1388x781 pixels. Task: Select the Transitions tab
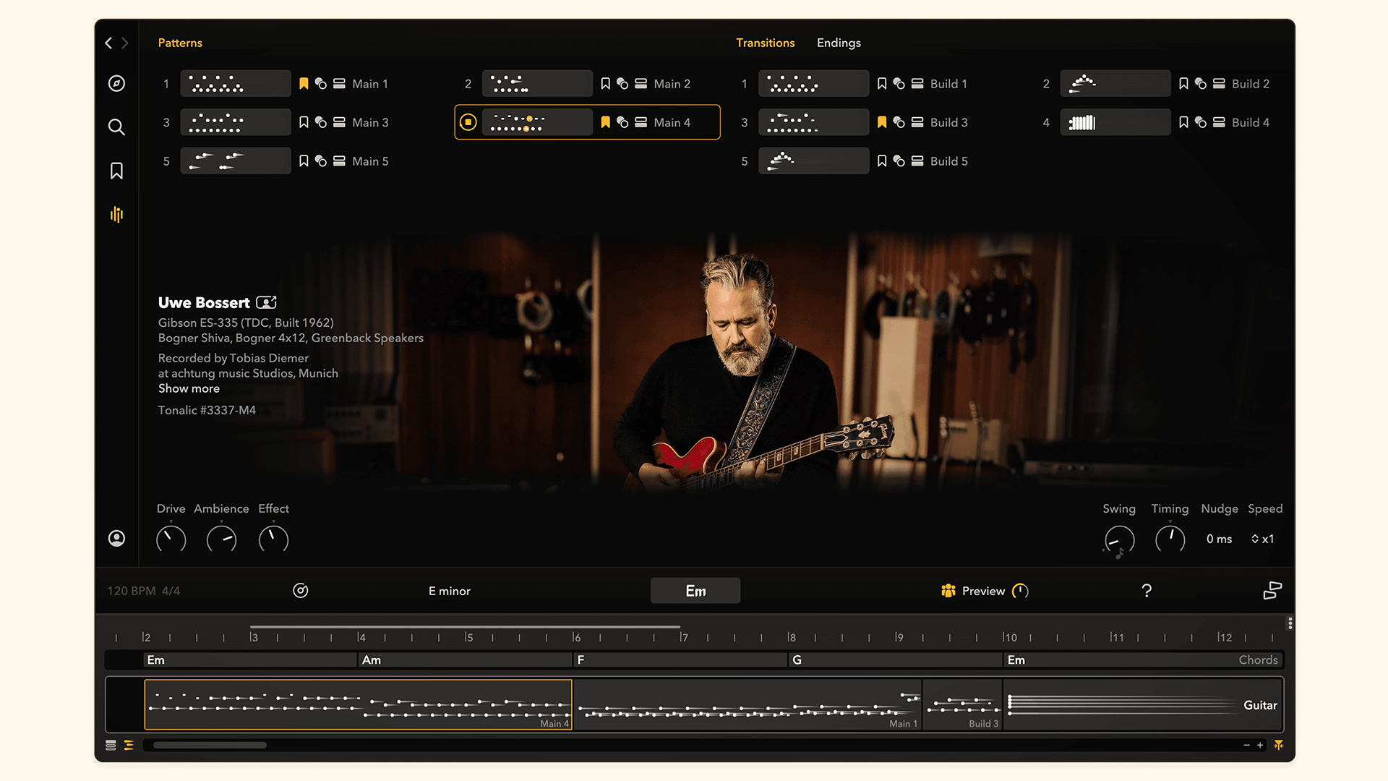pos(765,43)
